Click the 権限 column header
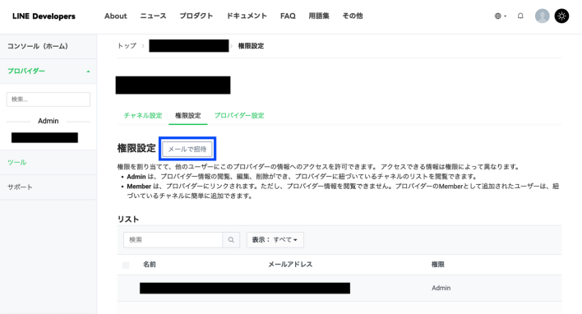The height and width of the screenshot is (314, 582). click(437, 265)
